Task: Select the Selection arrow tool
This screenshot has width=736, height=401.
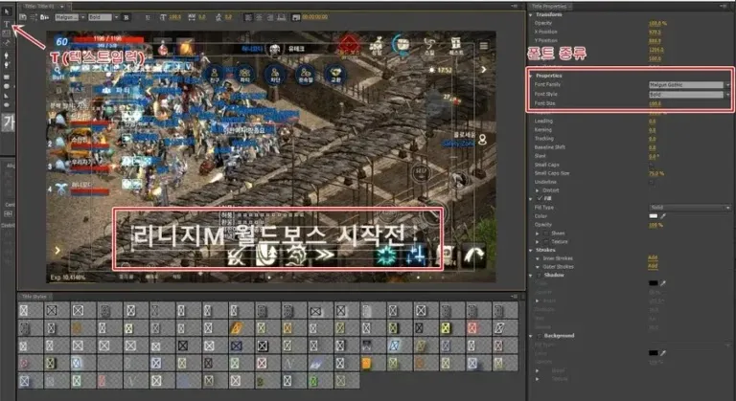Action: coord(7,12)
